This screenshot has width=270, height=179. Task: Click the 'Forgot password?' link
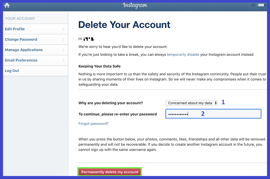93,124
